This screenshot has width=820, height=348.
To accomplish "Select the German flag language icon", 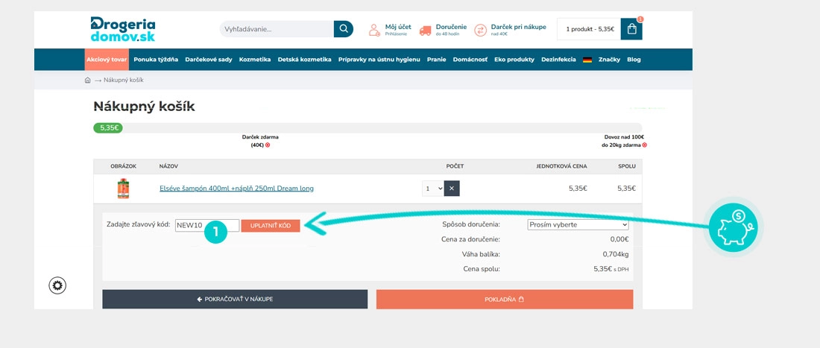I will point(587,60).
